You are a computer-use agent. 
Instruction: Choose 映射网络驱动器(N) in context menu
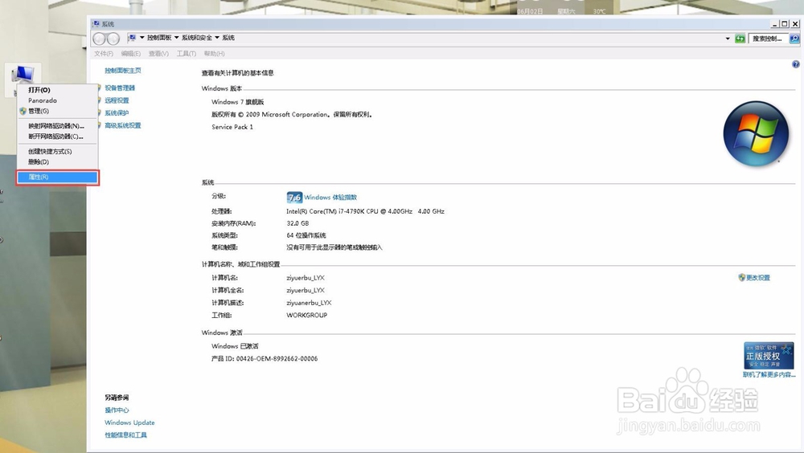click(57, 126)
